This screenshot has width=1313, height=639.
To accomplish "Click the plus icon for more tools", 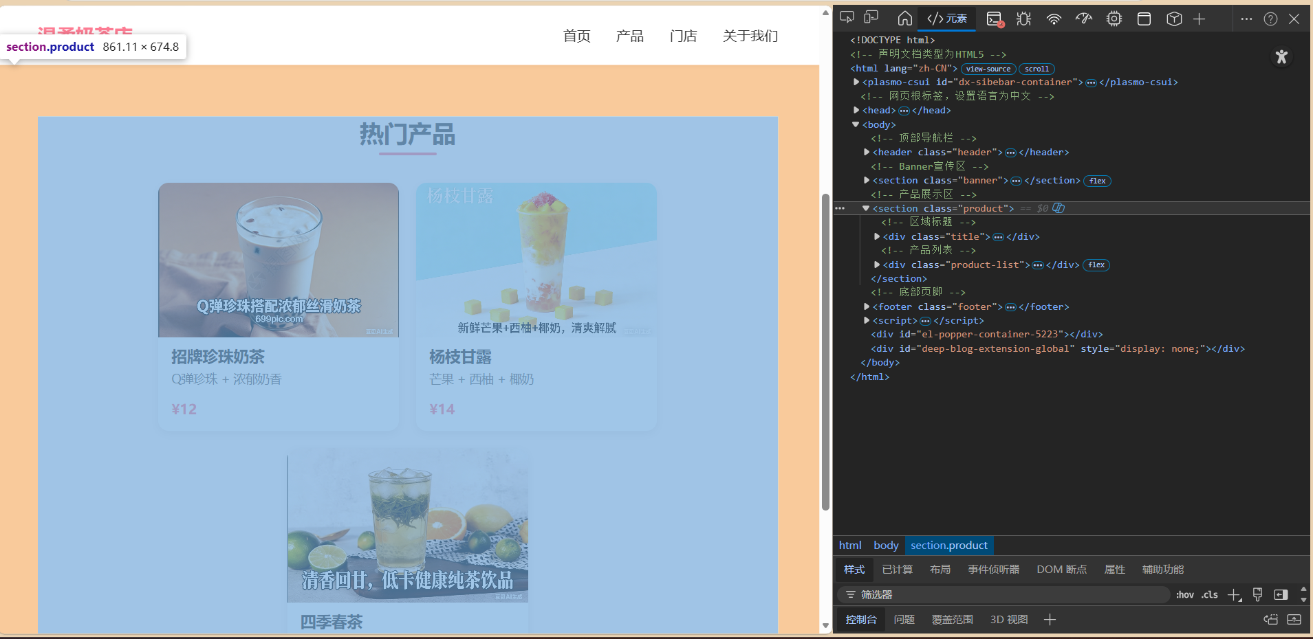I will pyautogui.click(x=1199, y=19).
